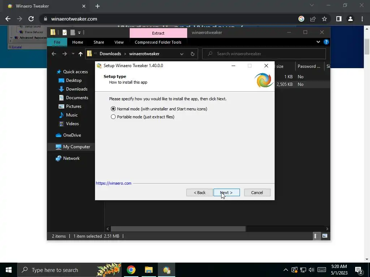This screenshot has height=277, width=370.
Task: Open the https://winaero.com link
Action: [113, 183]
